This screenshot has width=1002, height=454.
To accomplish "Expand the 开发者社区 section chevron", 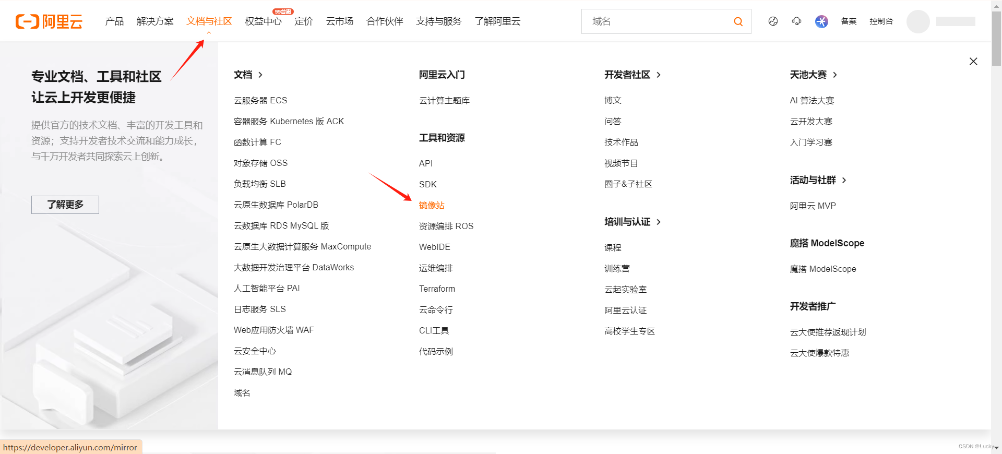I will (x=659, y=75).
